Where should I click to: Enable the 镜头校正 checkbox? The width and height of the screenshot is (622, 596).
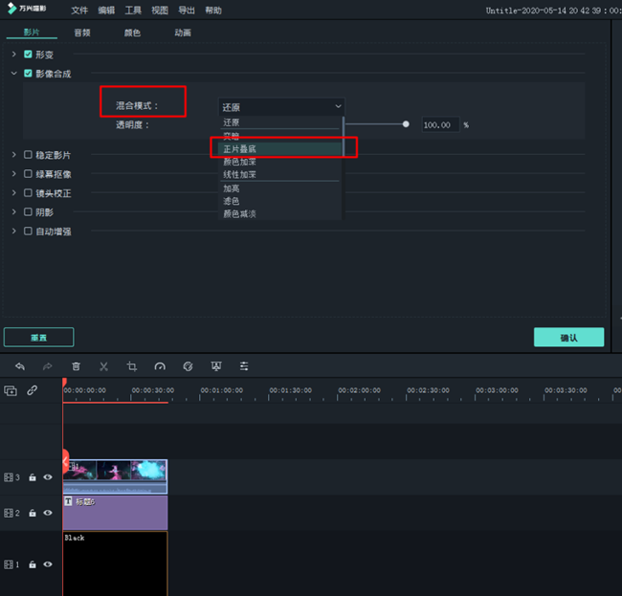pos(28,192)
